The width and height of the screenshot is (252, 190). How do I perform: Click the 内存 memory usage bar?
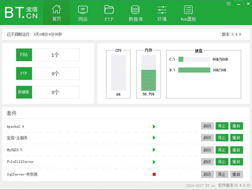coord(149,73)
